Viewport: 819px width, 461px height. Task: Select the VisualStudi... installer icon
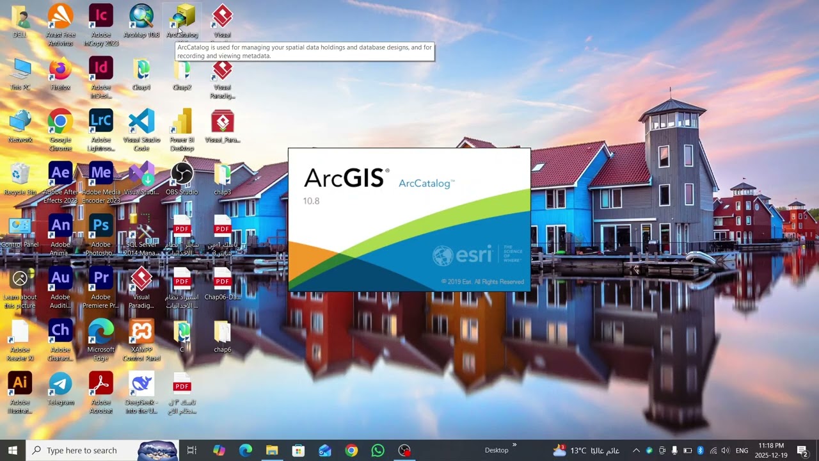pos(141,179)
